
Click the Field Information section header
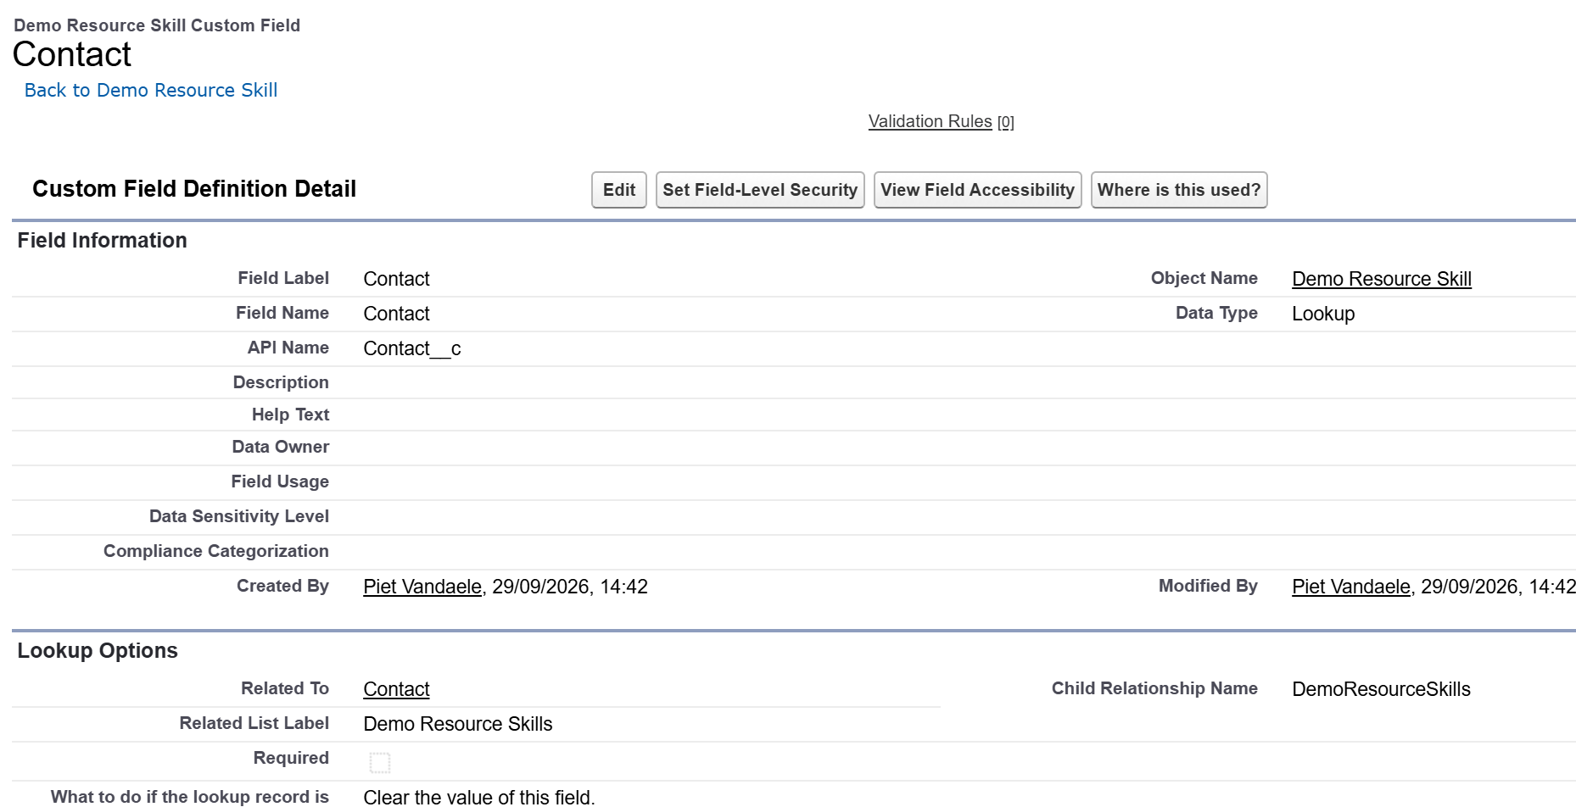pyautogui.click(x=102, y=241)
